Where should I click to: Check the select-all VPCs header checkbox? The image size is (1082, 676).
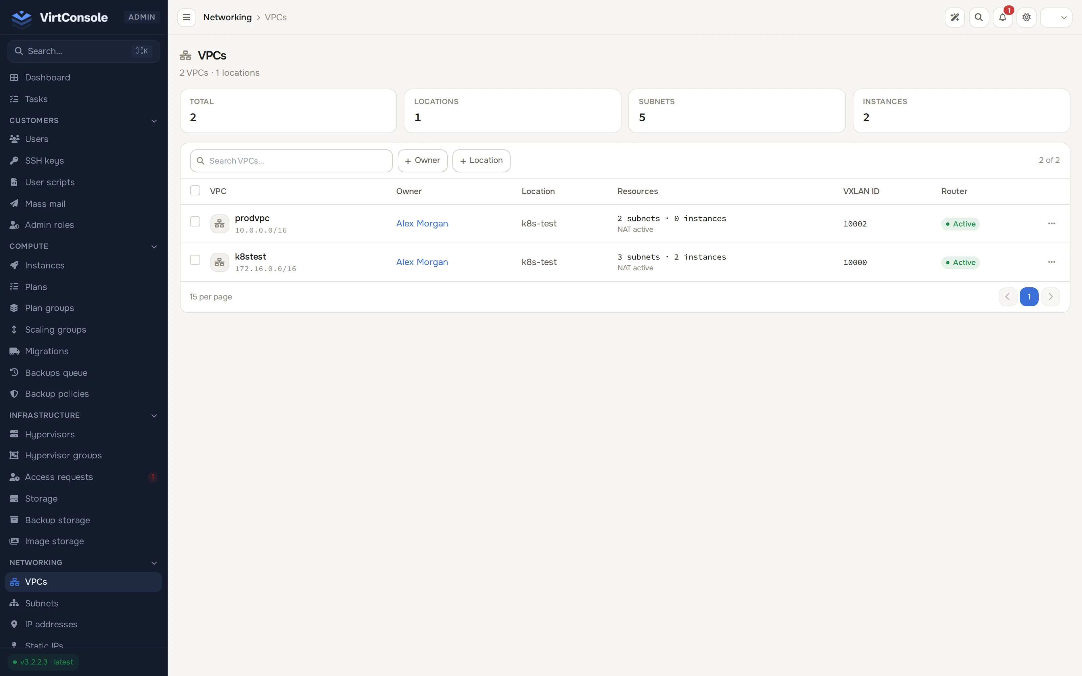click(x=195, y=190)
